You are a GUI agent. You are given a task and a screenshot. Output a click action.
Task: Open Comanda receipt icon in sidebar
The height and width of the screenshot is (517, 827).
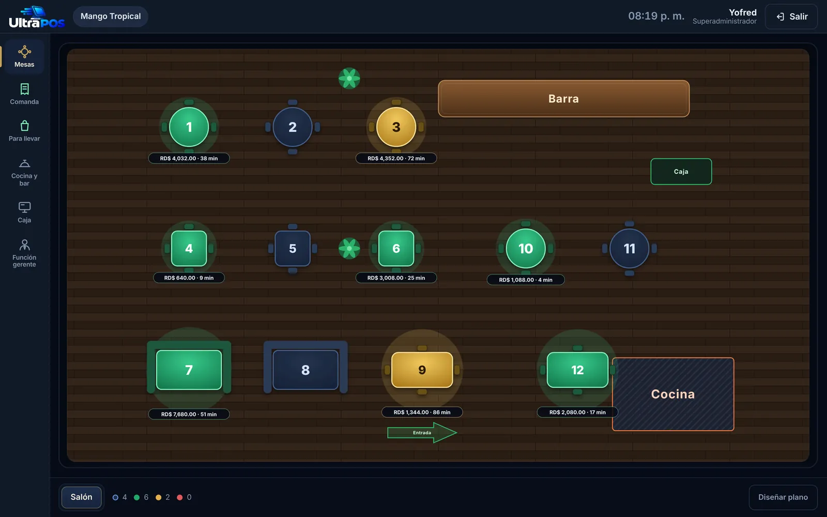tap(24, 89)
